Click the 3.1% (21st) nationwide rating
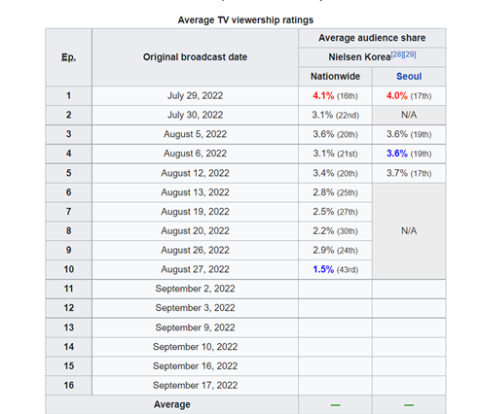479x414 pixels. tap(335, 154)
